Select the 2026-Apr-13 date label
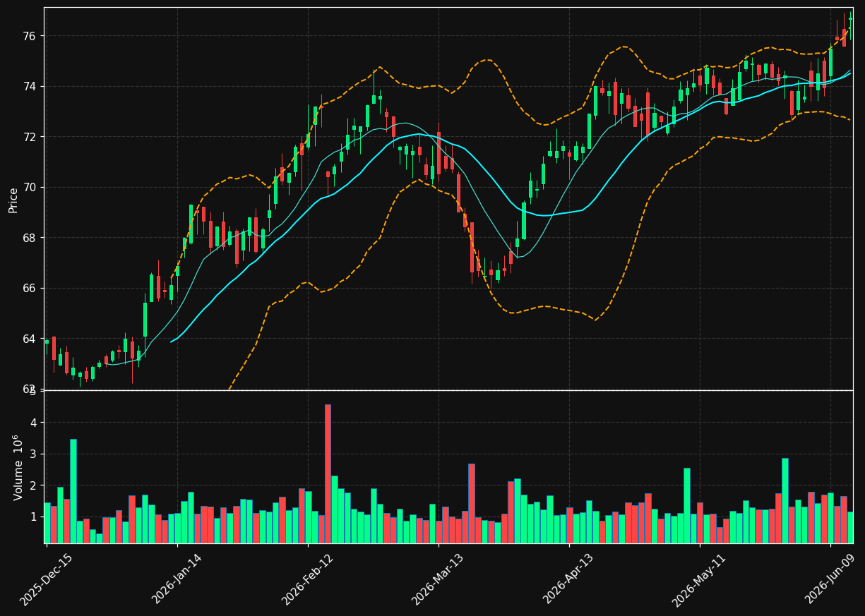Screen dimensions: 865x616 [569, 579]
